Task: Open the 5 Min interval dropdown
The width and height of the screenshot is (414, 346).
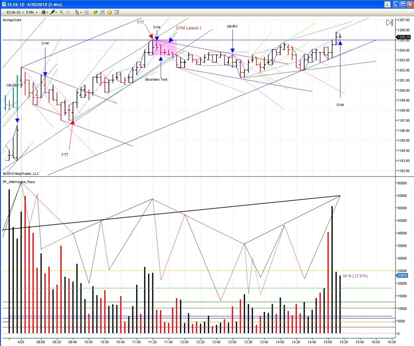Action: 31,12
